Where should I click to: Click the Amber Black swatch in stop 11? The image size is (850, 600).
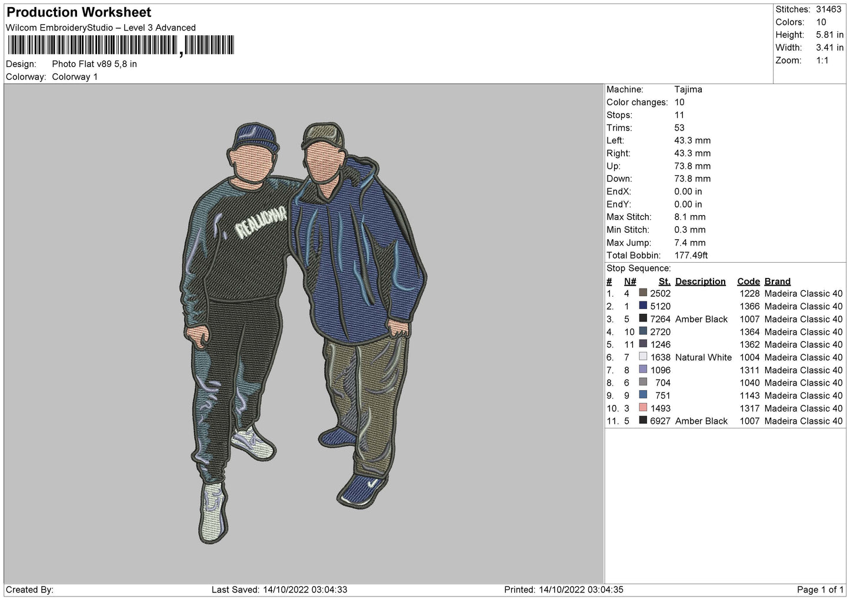pos(643,421)
